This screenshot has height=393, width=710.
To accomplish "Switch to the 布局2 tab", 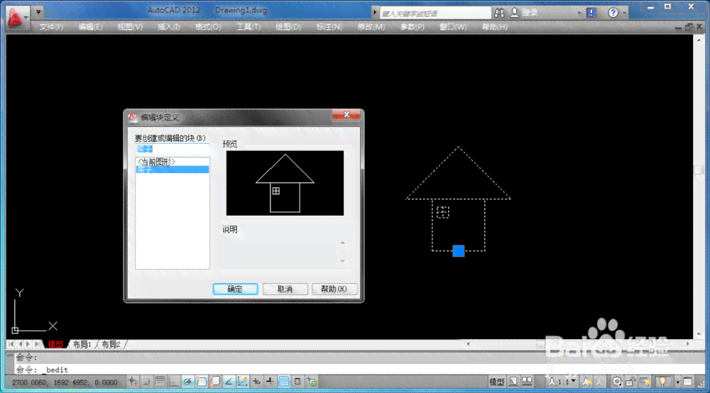I will click(x=111, y=344).
